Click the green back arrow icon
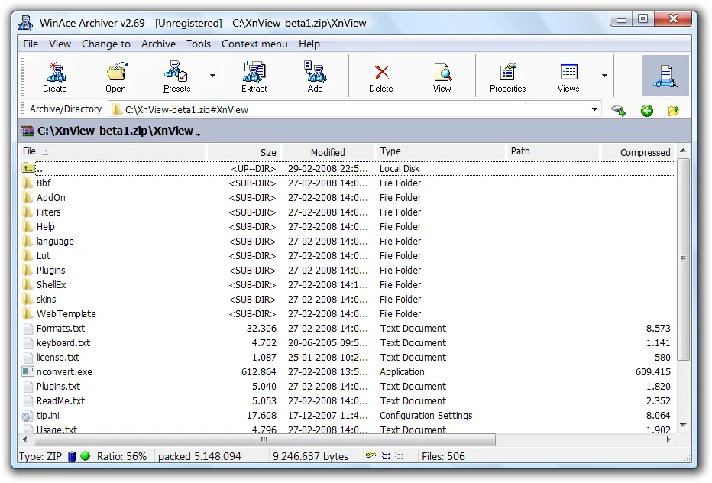 coord(646,110)
